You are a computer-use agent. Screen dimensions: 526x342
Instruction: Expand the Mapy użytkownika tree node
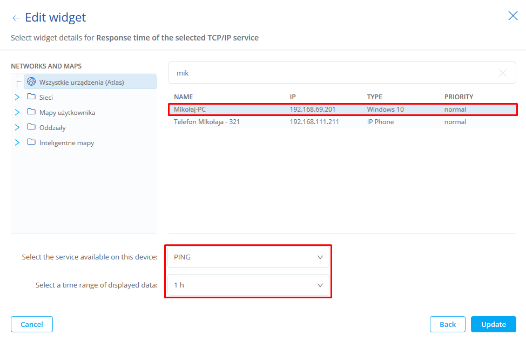[x=17, y=112]
